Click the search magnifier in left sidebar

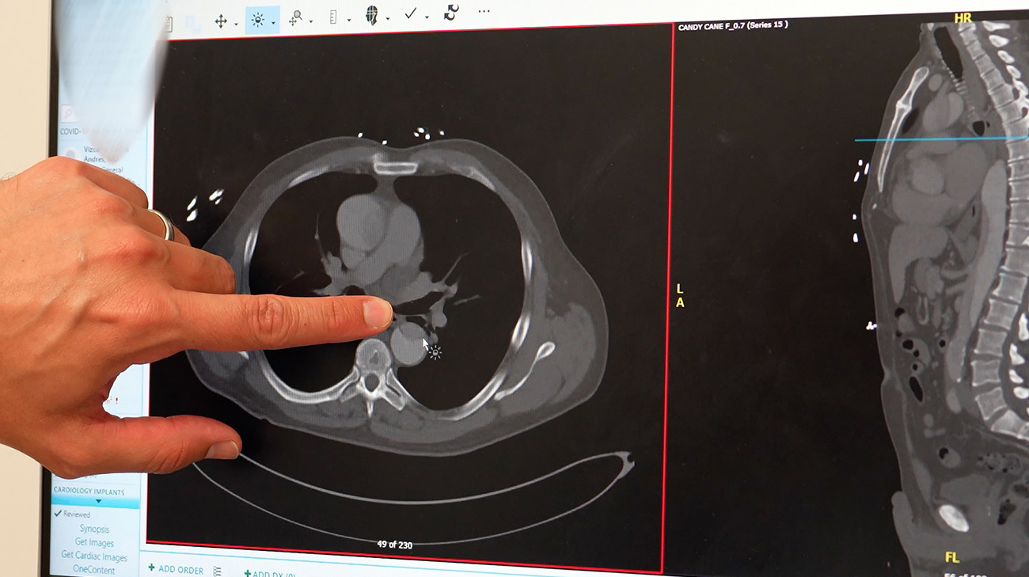[x=68, y=114]
